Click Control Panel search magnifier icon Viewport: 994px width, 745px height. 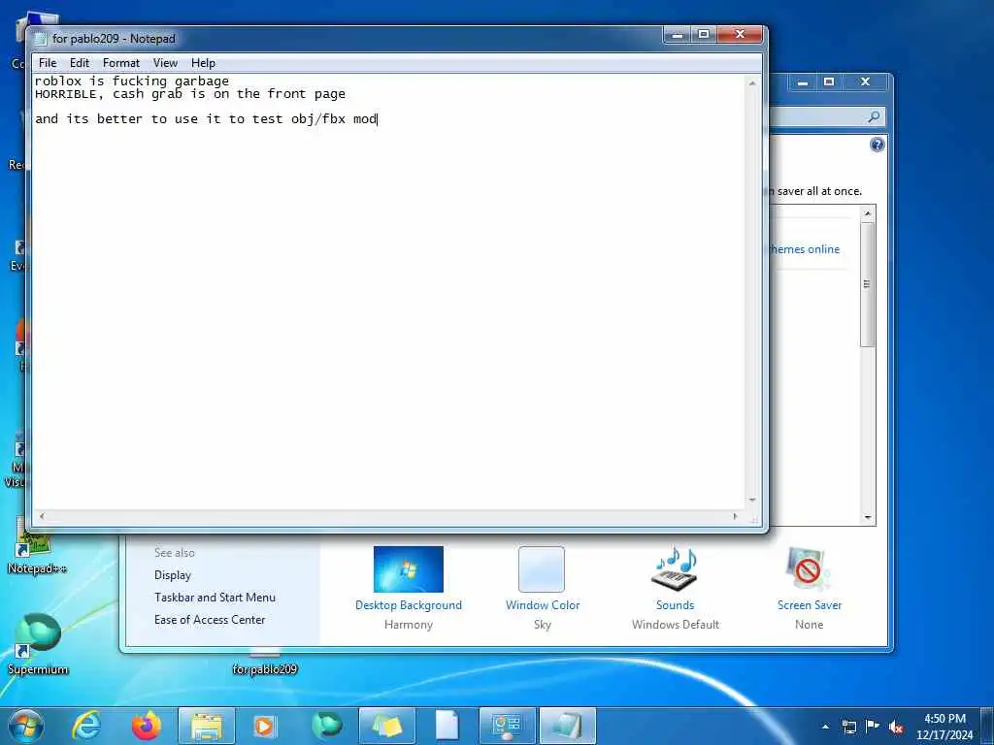[x=875, y=116]
